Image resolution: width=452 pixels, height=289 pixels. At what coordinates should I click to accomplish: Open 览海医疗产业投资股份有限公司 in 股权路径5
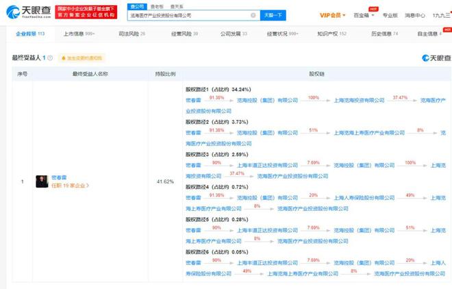point(313,241)
